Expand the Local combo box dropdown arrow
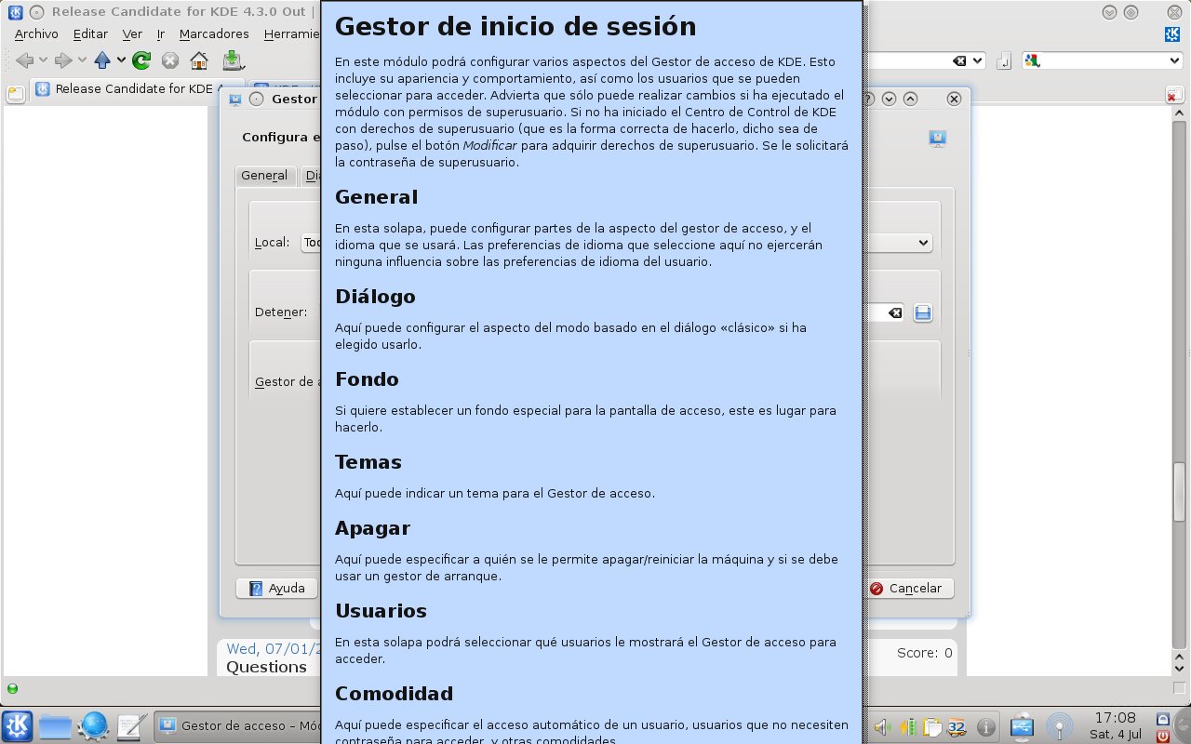 click(x=923, y=243)
